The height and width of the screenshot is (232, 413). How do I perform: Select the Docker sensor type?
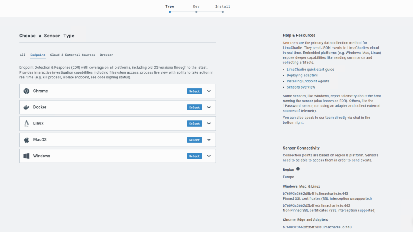coord(194,108)
